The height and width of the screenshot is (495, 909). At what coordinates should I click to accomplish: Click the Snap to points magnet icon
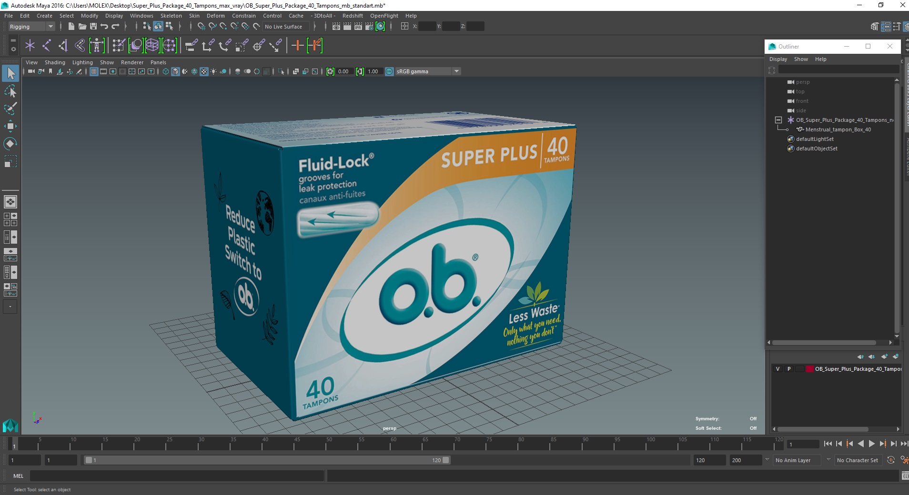pyautogui.click(x=223, y=27)
